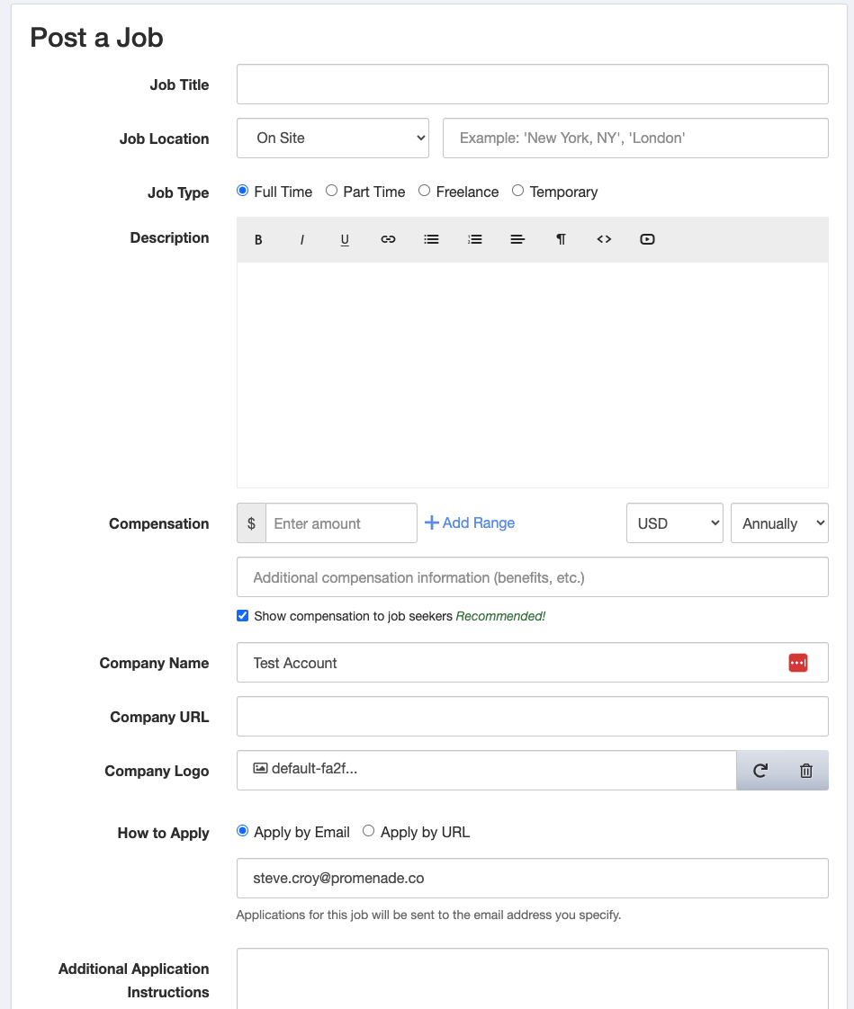Click the password manager icon in Company Name
The height and width of the screenshot is (1009, 854).
[798, 663]
